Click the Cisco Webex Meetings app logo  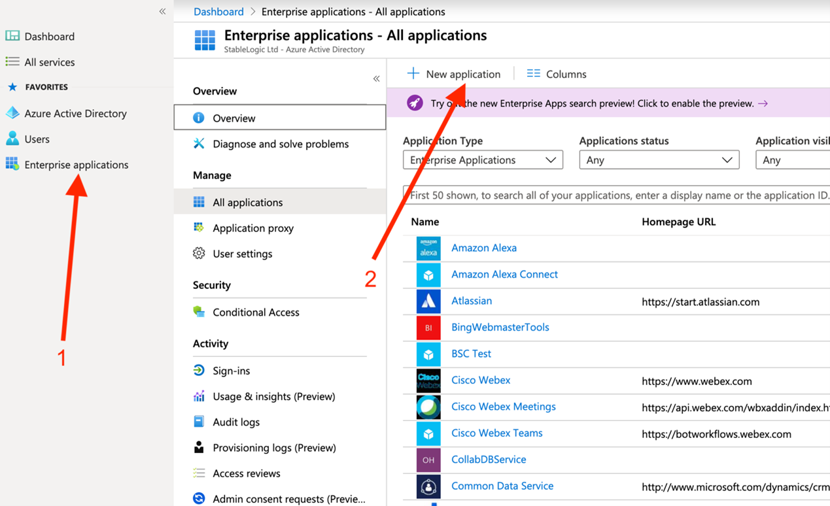(x=428, y=407)
